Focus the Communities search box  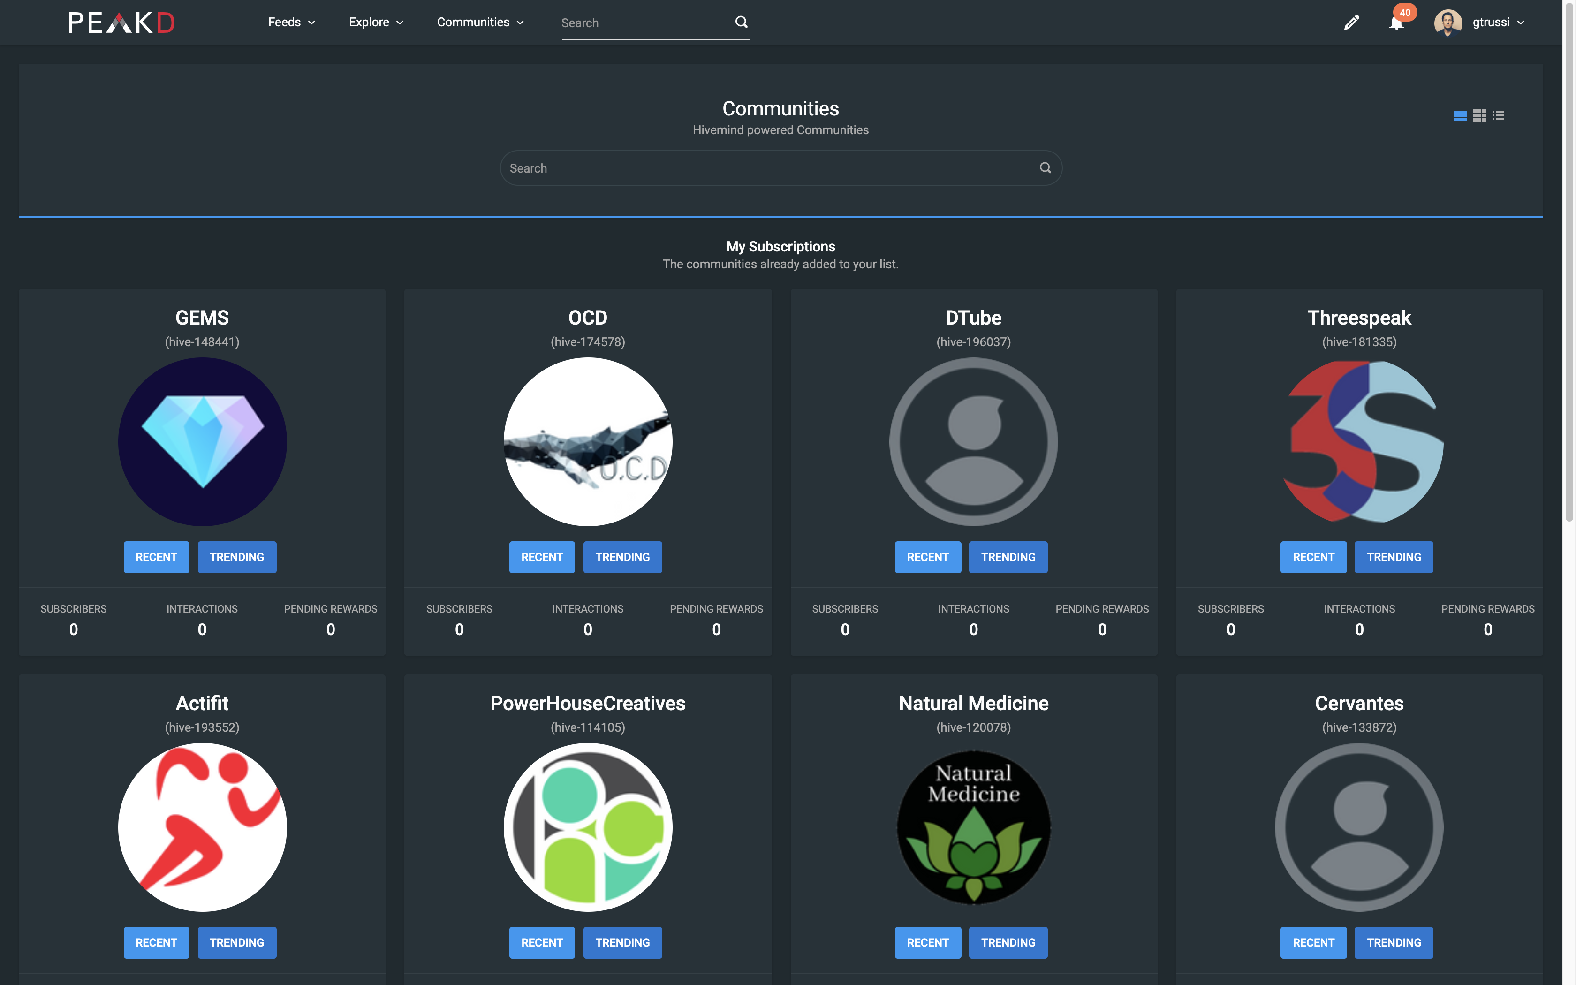click(x=781, y=168)
